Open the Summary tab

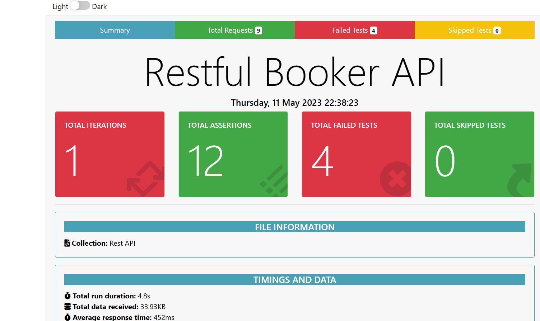pos(115,30)
